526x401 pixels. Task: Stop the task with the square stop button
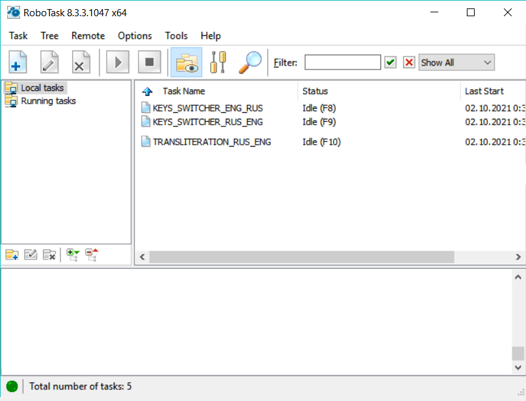click(x=150, y=62)
